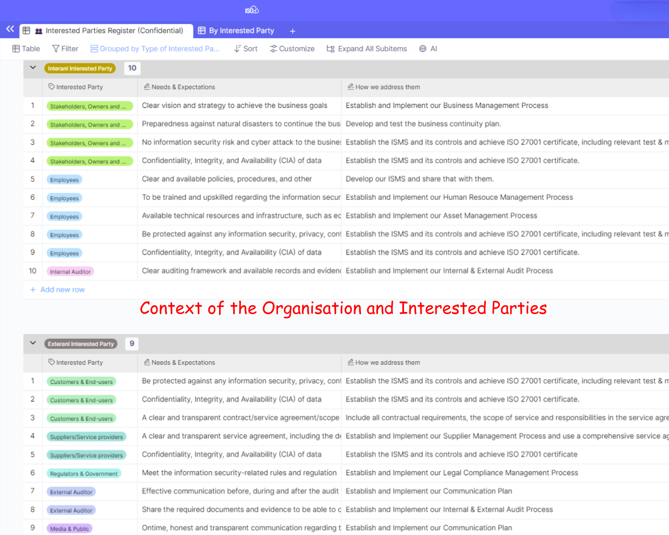Open Customize view settings
This screenshot has height=535, width=669.
(292, 49)
